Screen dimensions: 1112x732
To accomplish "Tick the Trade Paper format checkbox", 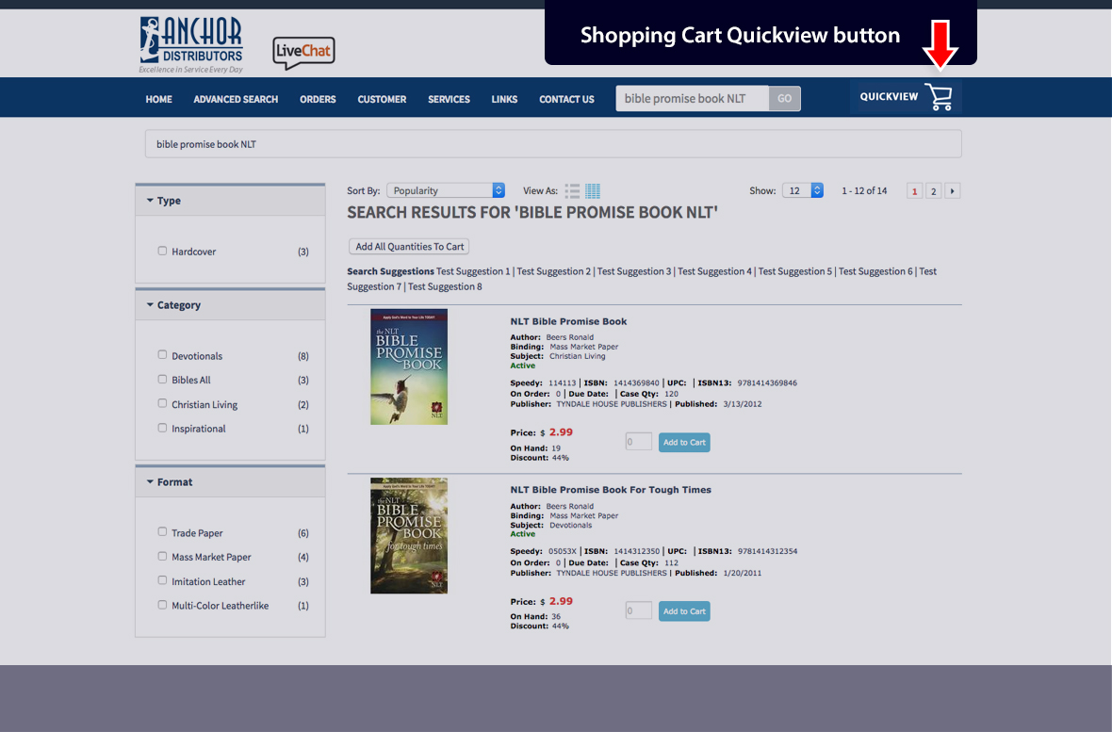I will (x=162, y=531).
